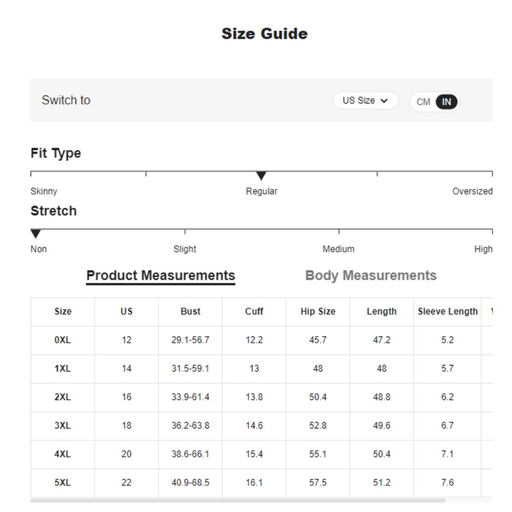Click the Medium label on Stretch scale
The height and width of the screenshot is (512, 512).
[338, 249]
